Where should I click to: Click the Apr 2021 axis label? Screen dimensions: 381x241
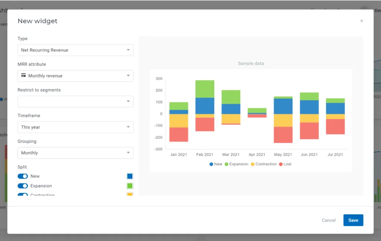(x=257, y=154)
